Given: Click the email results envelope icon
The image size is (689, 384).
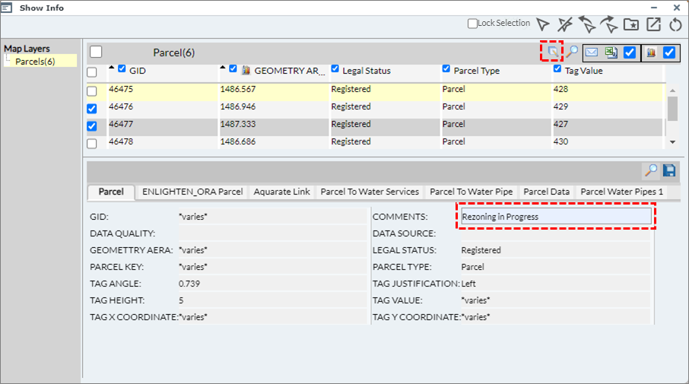Looking at the screenshot, I should tap(592, 52).
